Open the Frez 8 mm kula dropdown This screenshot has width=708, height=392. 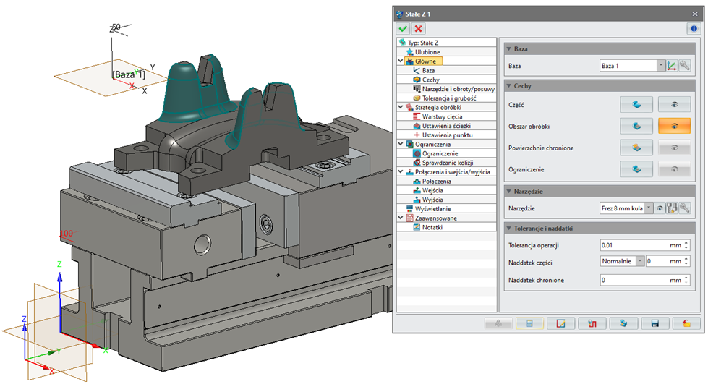click(649, 208)
